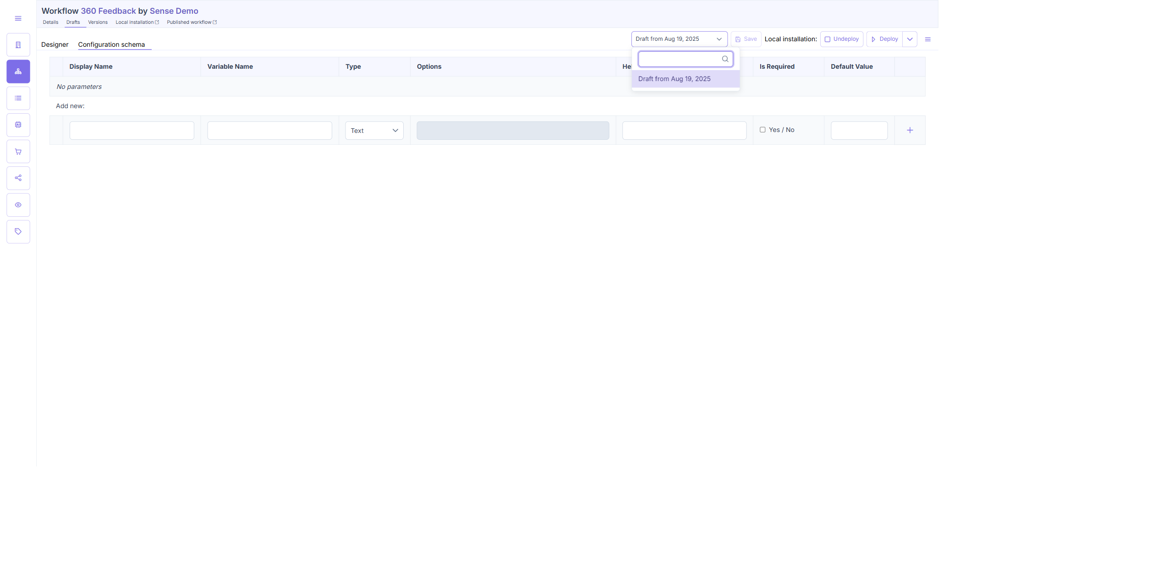Click the plus icon to add parameter
The image size is (1173, 583).
click(x=910, y=130)
